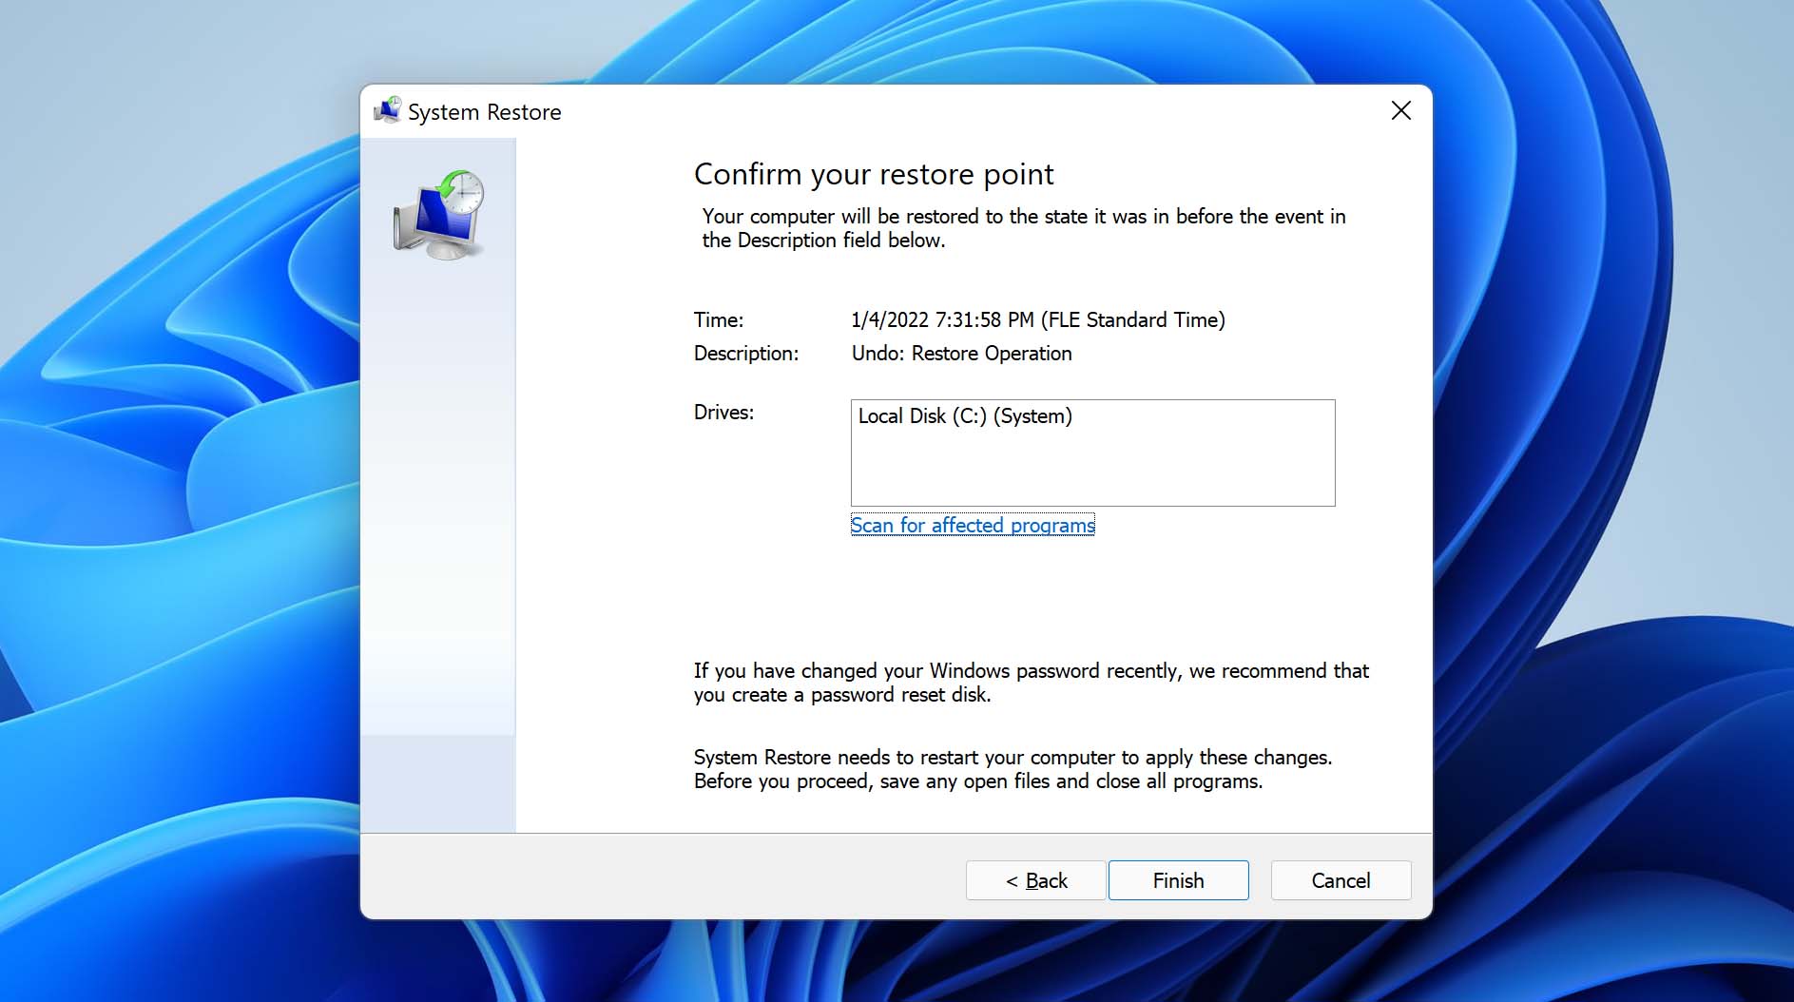Viewport: 1794px width, 1002px height.
Task: Click the restart computer notice text
Action: click(x=1013, y=769)
